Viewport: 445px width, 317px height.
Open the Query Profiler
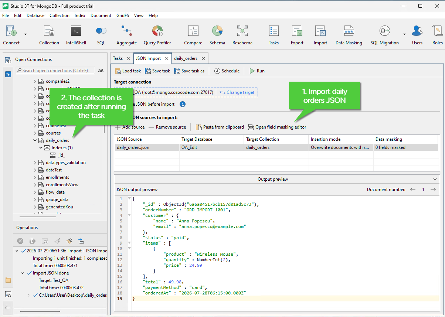(157, 35)
